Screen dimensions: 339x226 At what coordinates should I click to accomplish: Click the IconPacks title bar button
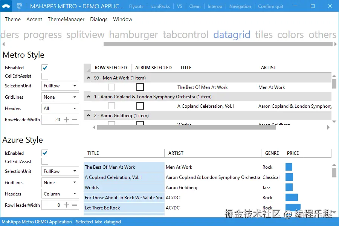coord(160,6)
